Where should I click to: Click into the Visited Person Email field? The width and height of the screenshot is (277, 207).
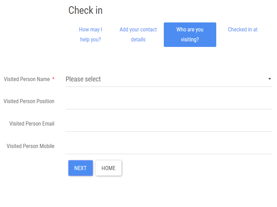click(169, 124)
